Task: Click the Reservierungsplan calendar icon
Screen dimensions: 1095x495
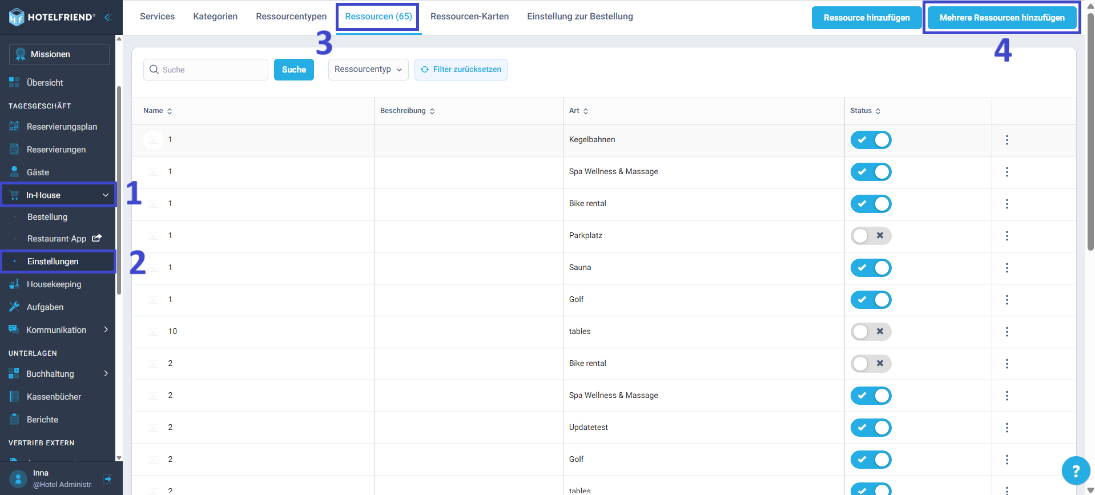Action: click(14, 126)
